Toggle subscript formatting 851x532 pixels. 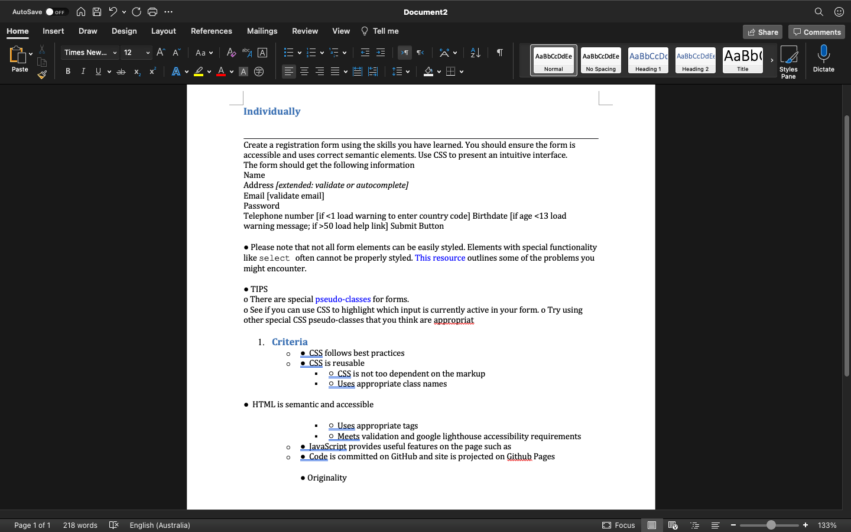coord(137,72)
